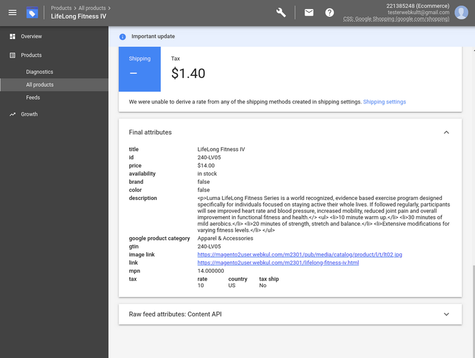Click the Products breadcrumb
The width and height of the screenshot is (475, 358).
(61, 8)
